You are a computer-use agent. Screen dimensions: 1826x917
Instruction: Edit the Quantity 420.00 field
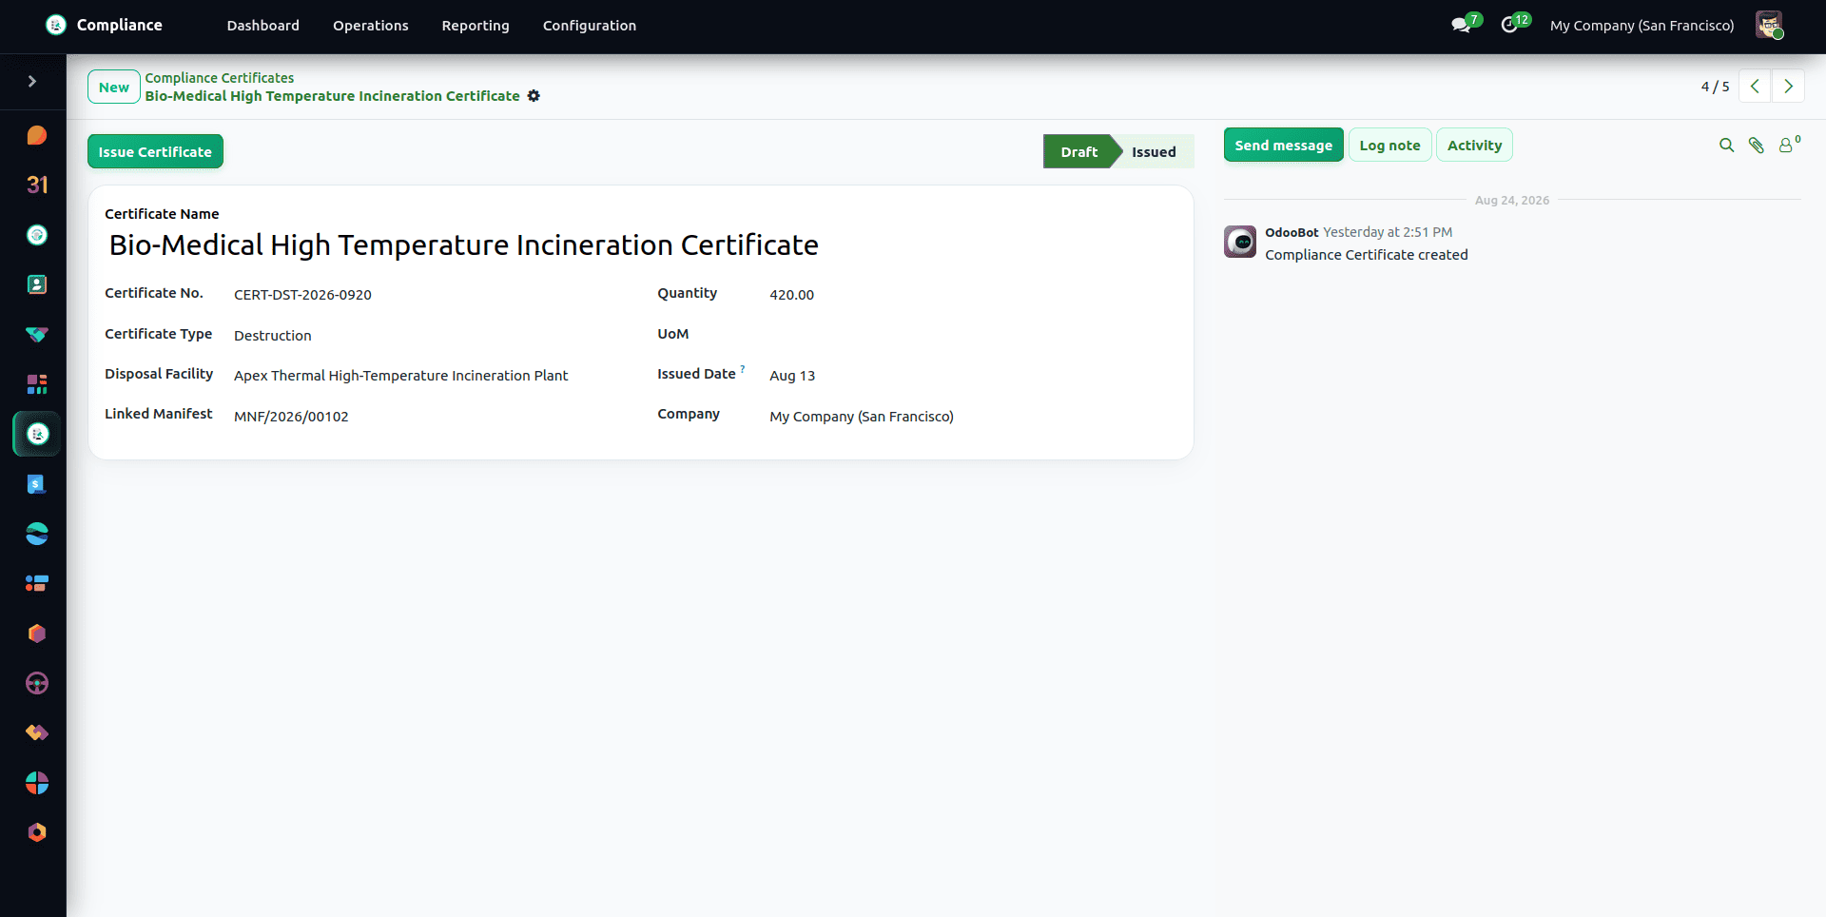pos(972,295)
